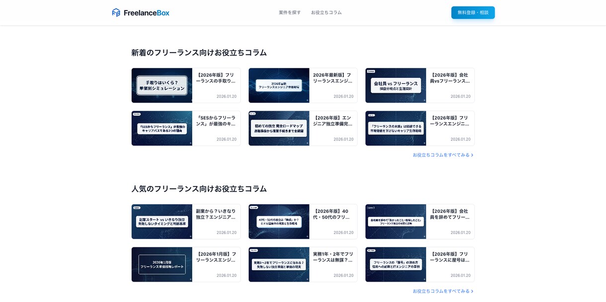Open the 手取りはいくら？単価別シミュレーション thumbnail
Viewport: 606px width, 302px height.
162,85
